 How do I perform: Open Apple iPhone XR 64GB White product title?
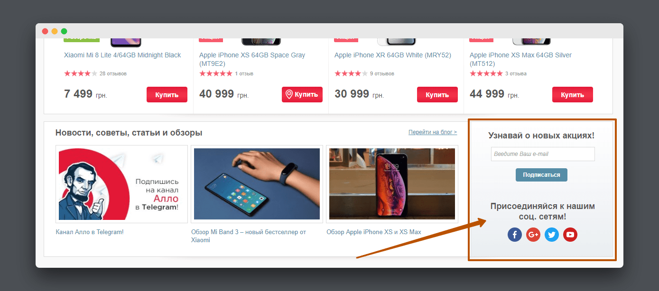(x=393, y=55)
